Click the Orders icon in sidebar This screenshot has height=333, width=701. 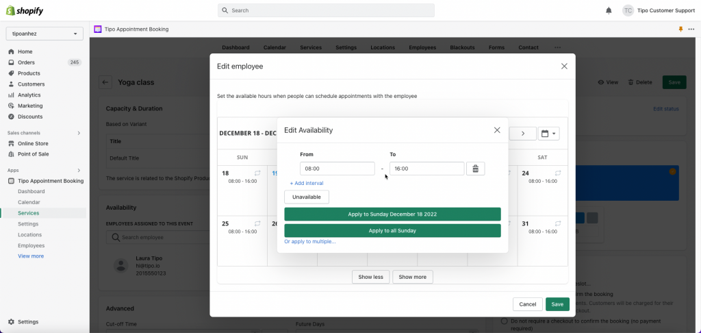11,62
